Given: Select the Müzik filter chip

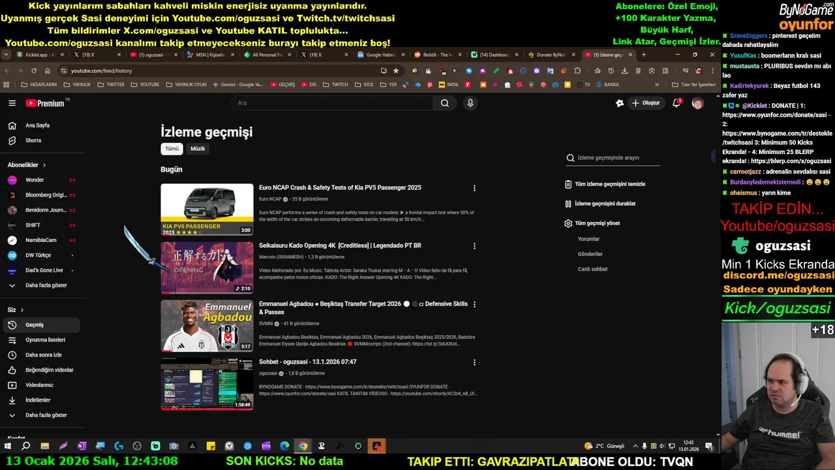Looking at the screenshot, I should click(198, 149).
